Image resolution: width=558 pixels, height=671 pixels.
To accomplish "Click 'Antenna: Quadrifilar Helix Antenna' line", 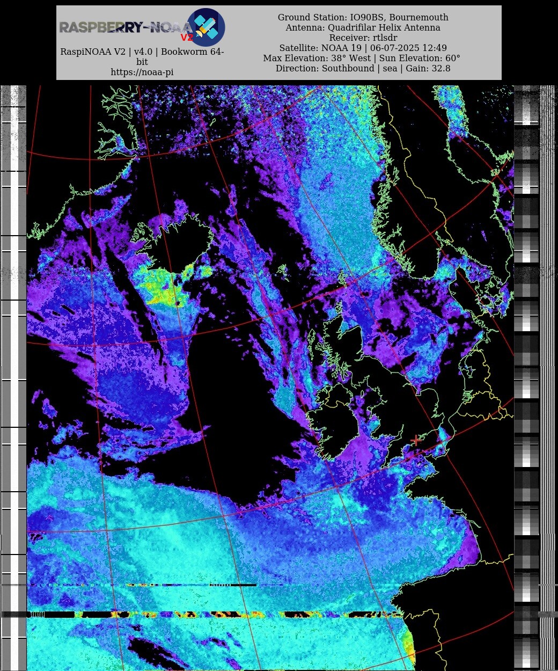I will (363, 28).
